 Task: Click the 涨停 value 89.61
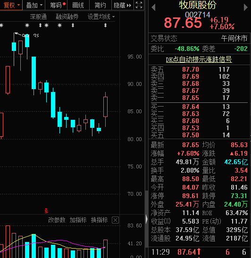pyautogui.click(x=191, y=196)
